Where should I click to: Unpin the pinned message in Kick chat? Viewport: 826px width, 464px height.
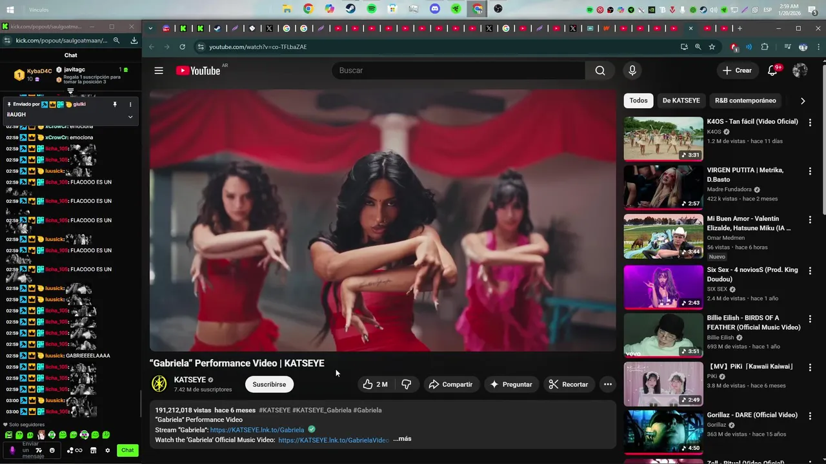point(115,104)
